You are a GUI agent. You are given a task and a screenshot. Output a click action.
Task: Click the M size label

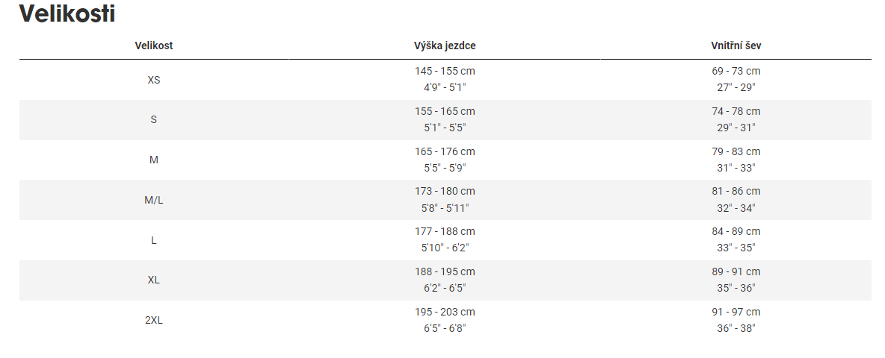point(153,160)
